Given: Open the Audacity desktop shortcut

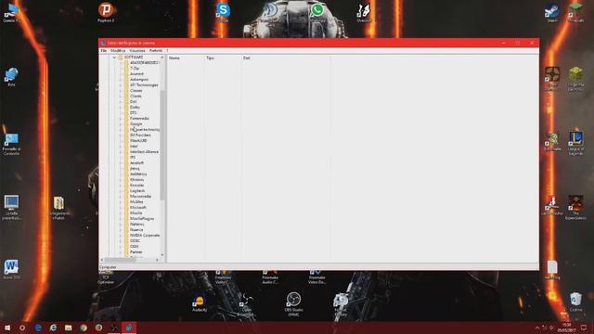Looking at the screenshot, I should (x=200, y=303).
